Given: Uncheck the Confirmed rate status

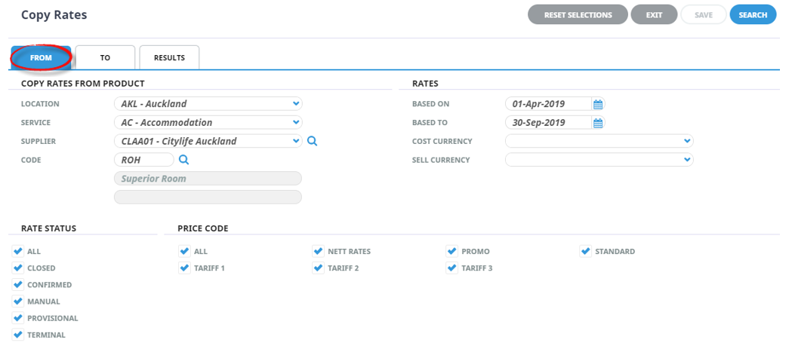Looking at the screenshot, I should [x=18, y=285].
